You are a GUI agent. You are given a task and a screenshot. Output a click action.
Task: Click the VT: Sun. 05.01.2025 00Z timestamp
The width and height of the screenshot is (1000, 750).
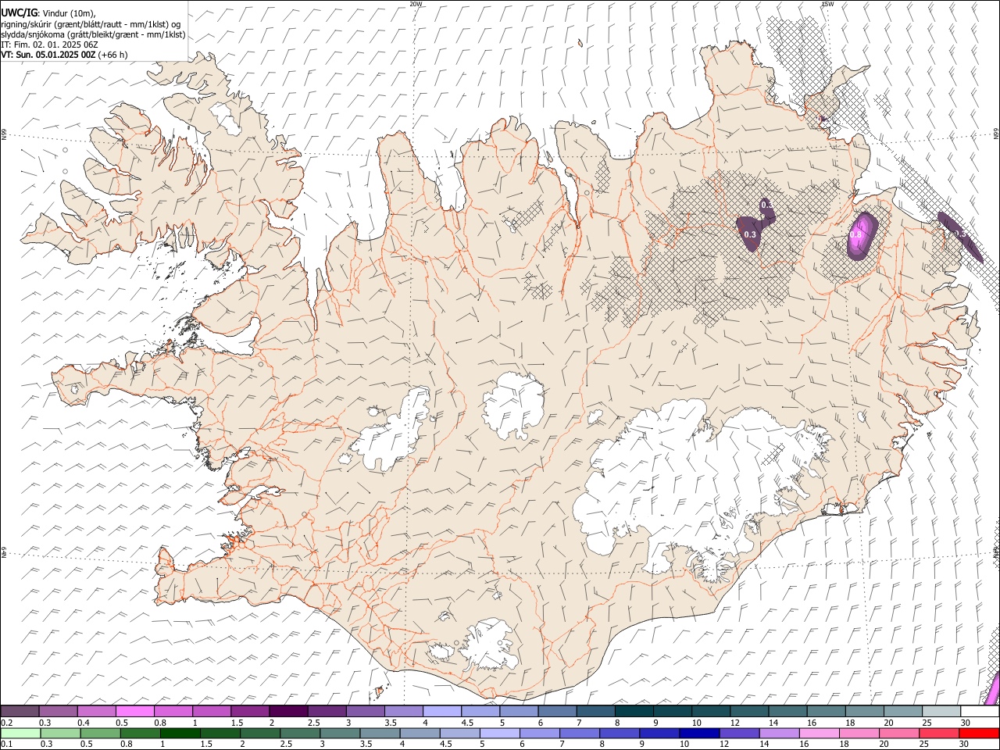[x=48, y=55]
